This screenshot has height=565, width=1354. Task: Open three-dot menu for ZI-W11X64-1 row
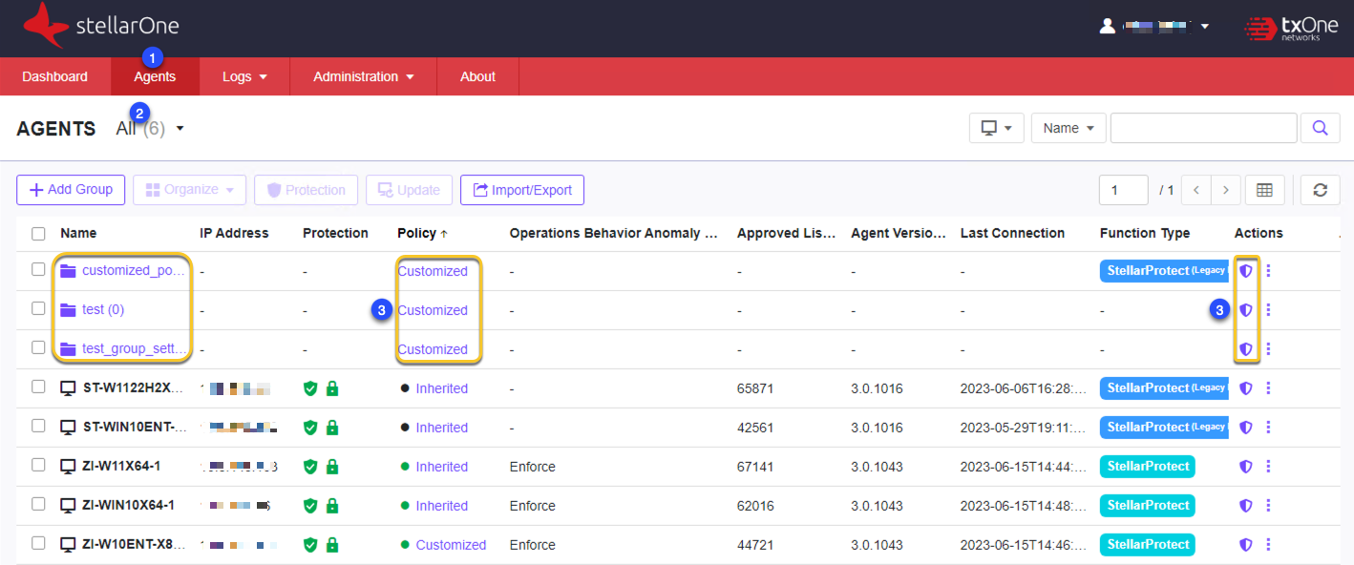coord(1268,467)
